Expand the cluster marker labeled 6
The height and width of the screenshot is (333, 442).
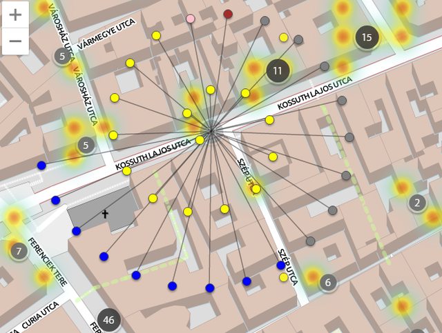(x=328, y=282)
